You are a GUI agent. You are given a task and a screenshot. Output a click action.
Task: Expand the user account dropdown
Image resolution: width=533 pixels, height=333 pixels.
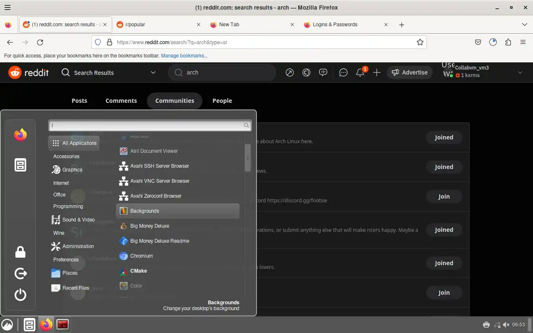point(520,72)
